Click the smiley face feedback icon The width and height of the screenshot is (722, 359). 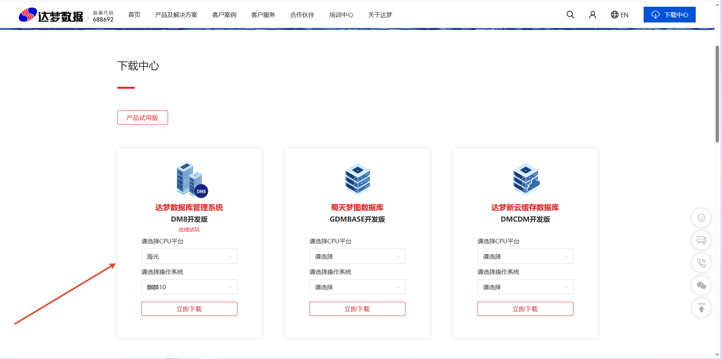click(701, 218)
